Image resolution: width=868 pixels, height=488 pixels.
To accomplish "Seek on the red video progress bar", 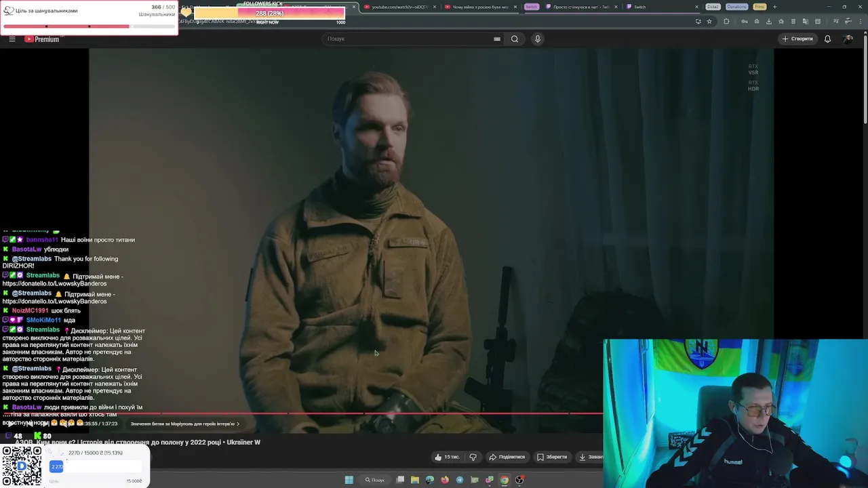I will (x=302, y=413).
